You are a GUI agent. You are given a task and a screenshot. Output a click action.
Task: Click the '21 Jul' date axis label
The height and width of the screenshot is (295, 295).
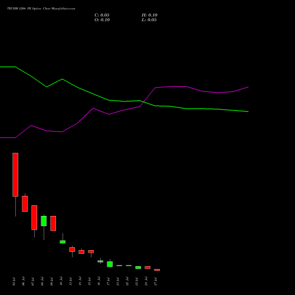117,281
